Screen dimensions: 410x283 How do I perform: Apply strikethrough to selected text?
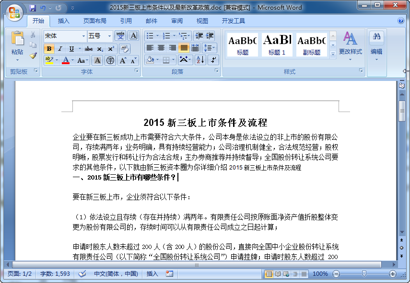tap(89, 48)
